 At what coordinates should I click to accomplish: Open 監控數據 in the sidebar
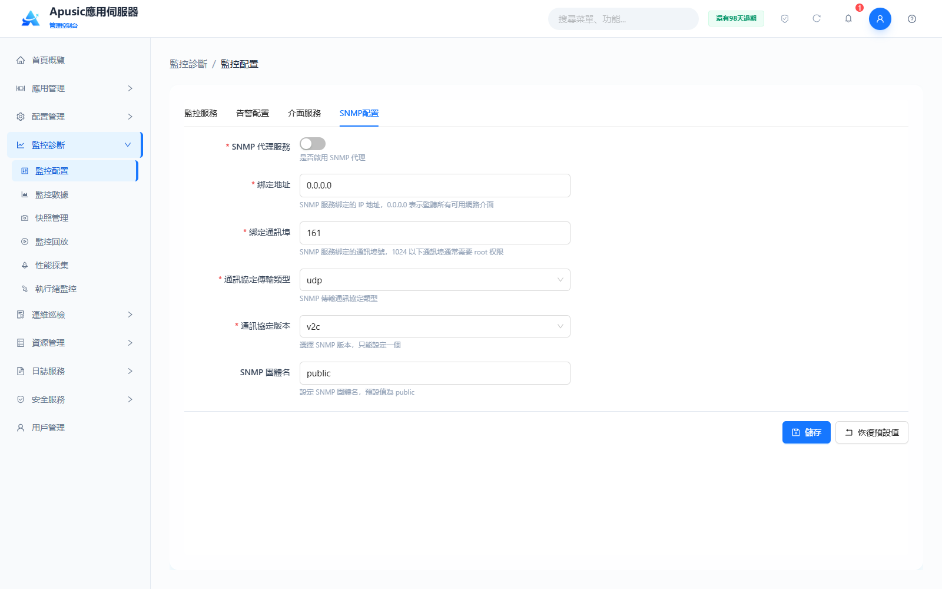tap(75, 194)
